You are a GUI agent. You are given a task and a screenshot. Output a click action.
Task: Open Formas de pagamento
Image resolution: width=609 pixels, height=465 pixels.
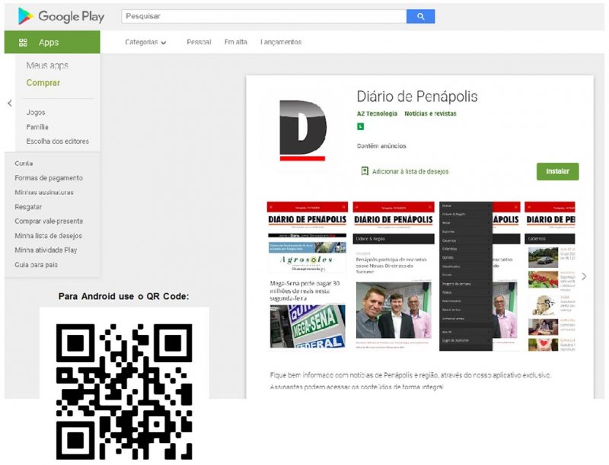49,178
